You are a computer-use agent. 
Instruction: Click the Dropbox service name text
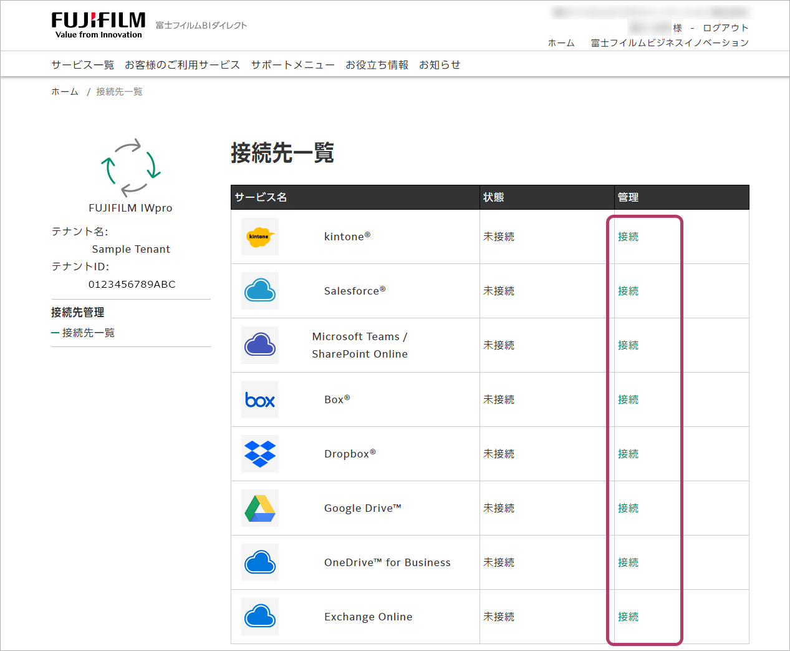[350, 454]
